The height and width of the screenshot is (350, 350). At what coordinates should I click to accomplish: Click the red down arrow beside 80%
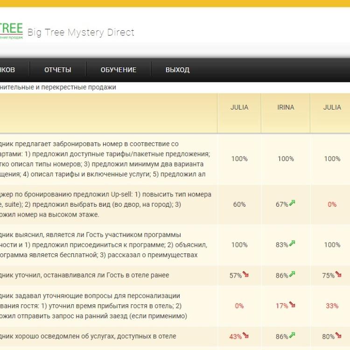coord(338,335)
